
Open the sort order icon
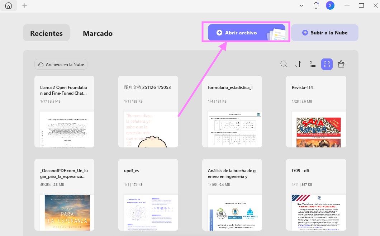pos(298,64)
